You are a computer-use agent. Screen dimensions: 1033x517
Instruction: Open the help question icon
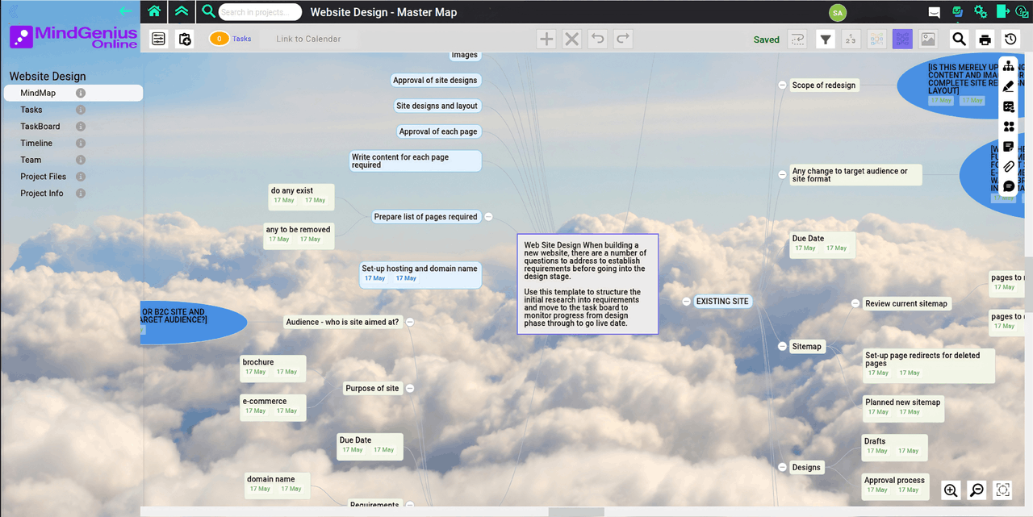1023,12
